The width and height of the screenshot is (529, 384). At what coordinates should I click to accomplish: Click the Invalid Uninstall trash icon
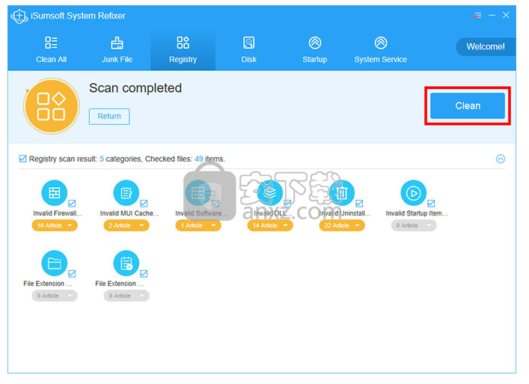(x=342, y=192)
